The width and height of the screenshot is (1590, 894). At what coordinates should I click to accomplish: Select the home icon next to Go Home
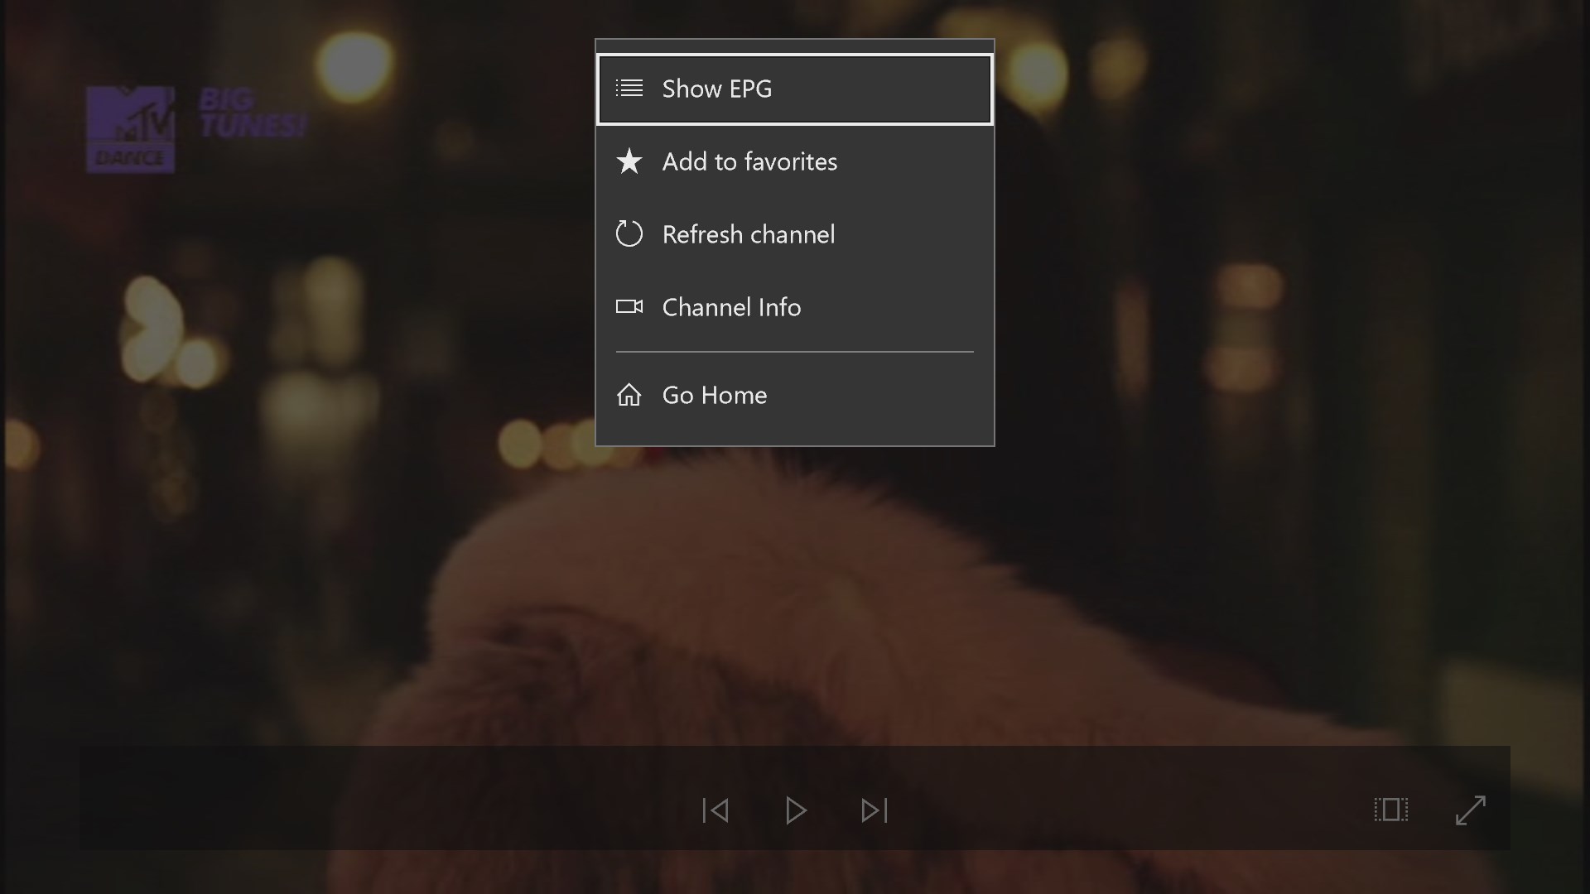pyautogui.click(x=629, y=395)
